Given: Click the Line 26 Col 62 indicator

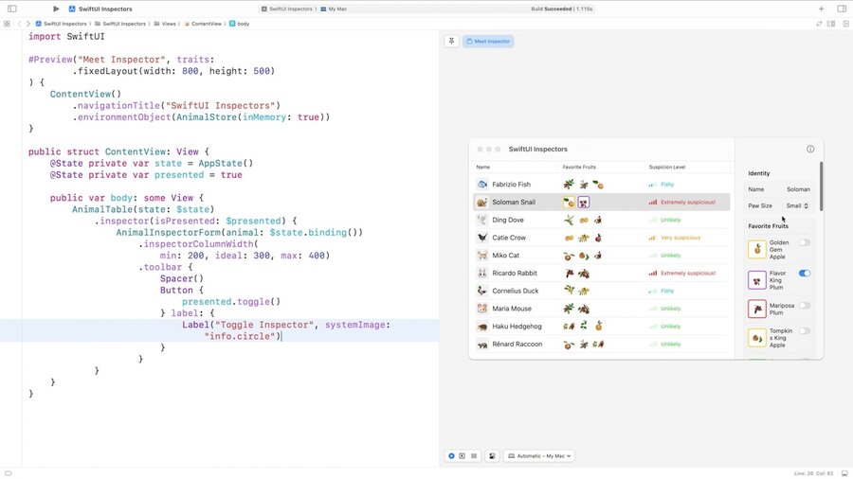Looking at the screenshot, I should pyautogui.click(x=814, y=473).
